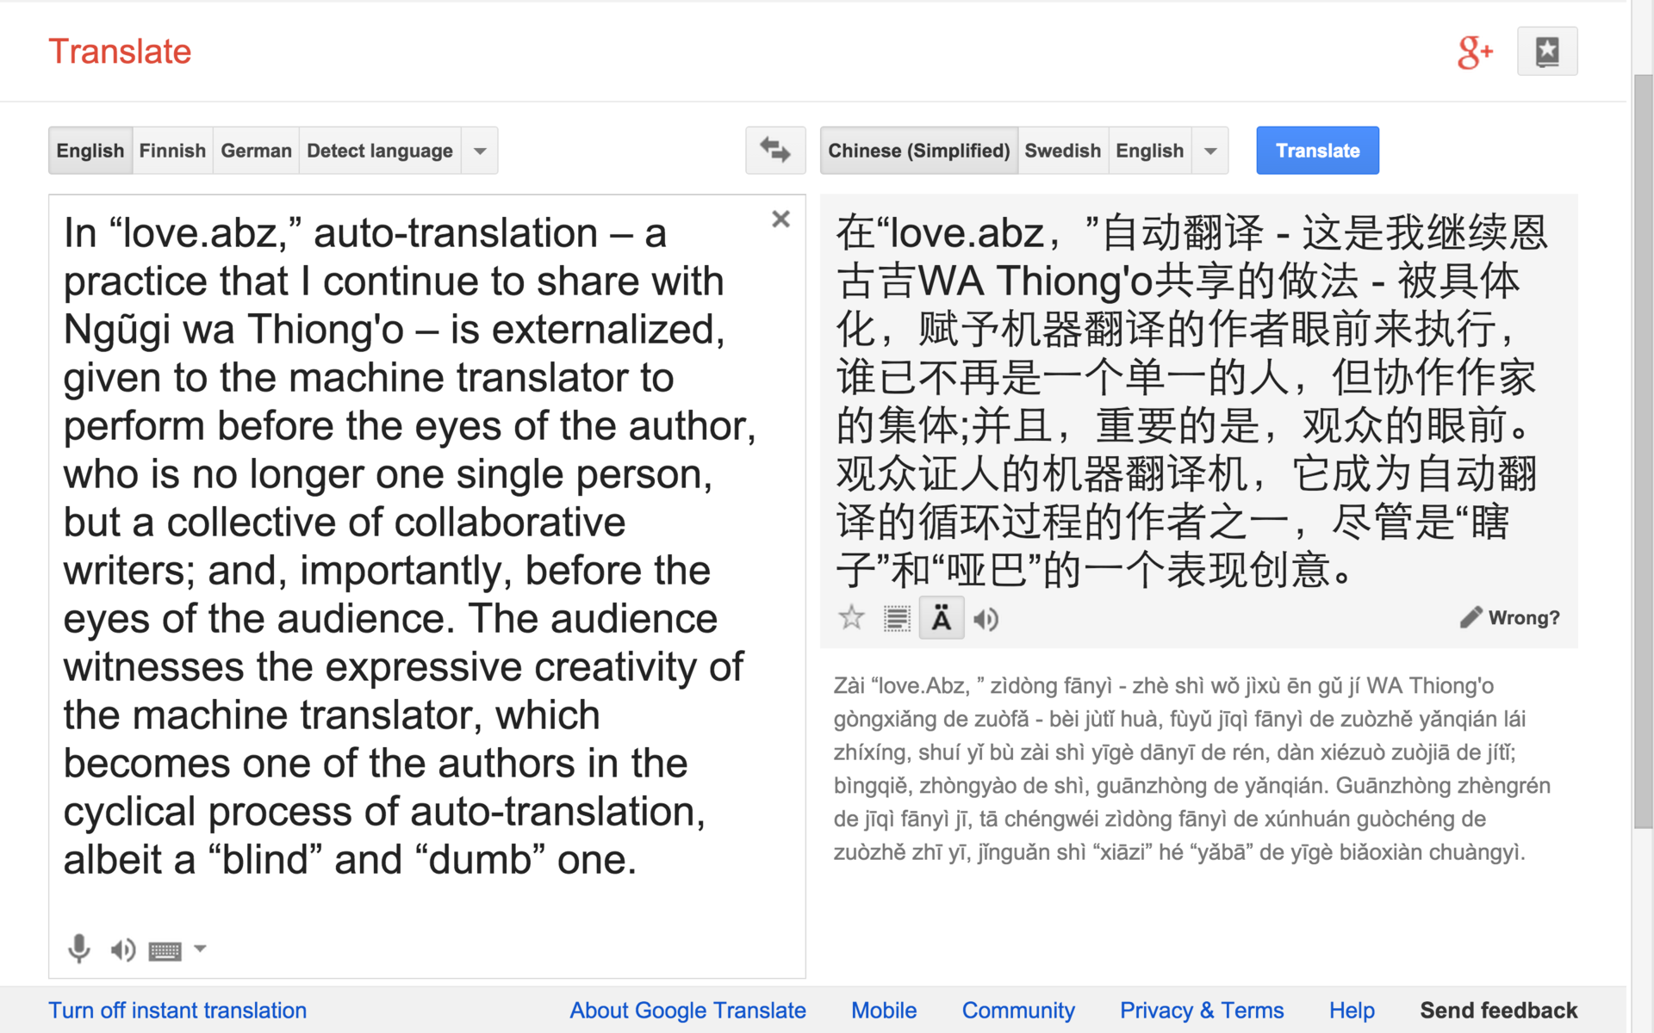Open keyboard input method dropdown arrow
The width and height of the screenshot is (1654, 1033).
[200, 949]
